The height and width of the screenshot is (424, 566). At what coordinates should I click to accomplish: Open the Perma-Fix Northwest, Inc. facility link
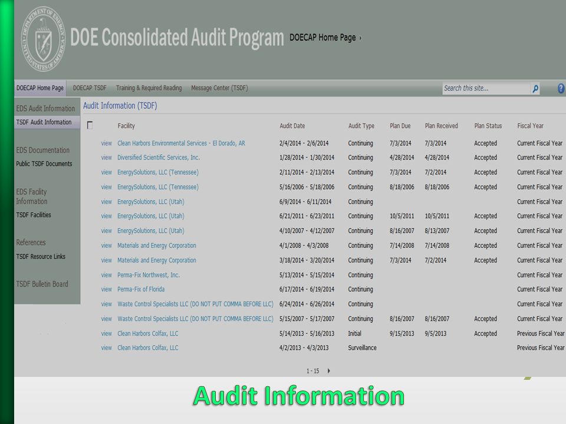pyautogui.click(x=149, y=275)
